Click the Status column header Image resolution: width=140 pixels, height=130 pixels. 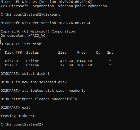click(x=33, y=53)
